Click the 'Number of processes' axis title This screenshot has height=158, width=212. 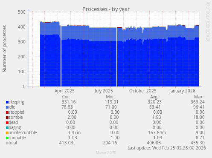pos(4,49)
